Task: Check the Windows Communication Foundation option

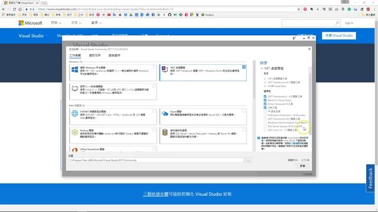Action: pyautogui.click(x=265, y=122)
